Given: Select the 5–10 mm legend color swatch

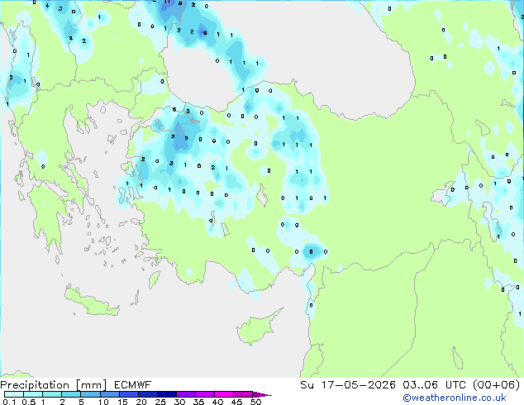Looking at the screenshot, I should [x=90, y=394].
